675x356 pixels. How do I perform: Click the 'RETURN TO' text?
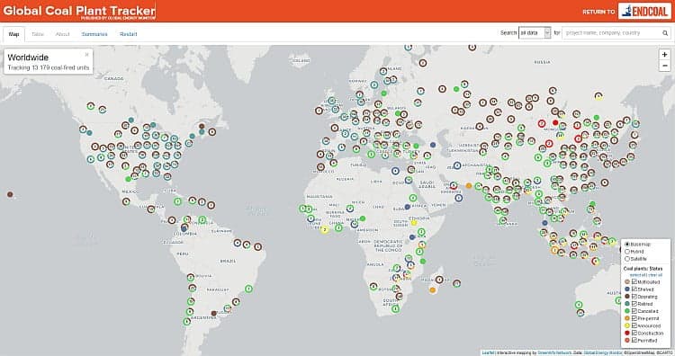click(598, 12)
